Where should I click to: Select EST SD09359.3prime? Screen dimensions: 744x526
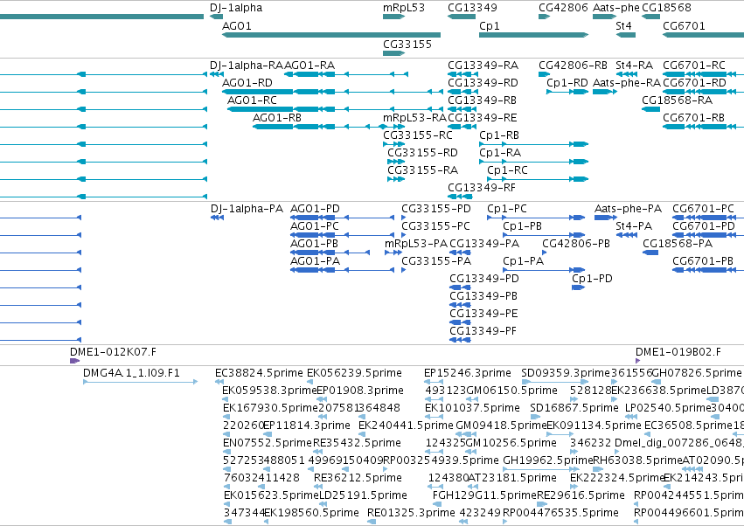[565, 373]
